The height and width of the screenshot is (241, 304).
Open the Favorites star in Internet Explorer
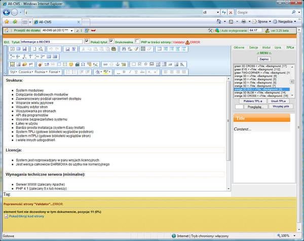click(7, 22)
